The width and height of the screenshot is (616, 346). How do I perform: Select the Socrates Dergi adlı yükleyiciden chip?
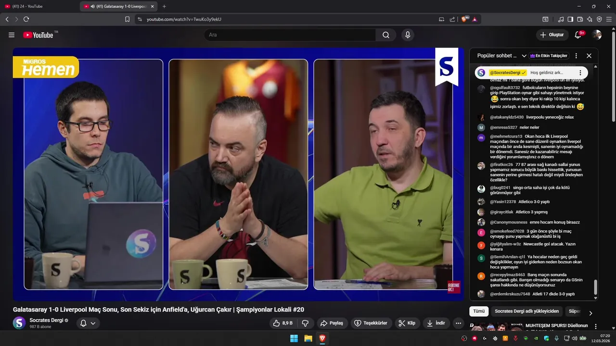(x=526, y=311)
